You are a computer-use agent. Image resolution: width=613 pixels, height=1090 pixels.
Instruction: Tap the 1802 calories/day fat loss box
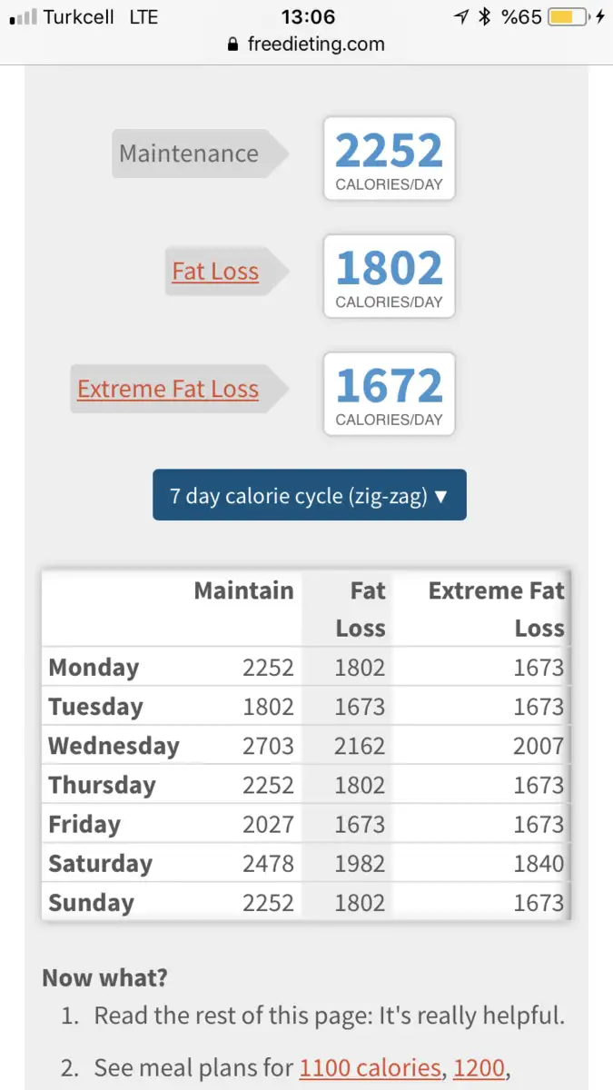point(390,276)
